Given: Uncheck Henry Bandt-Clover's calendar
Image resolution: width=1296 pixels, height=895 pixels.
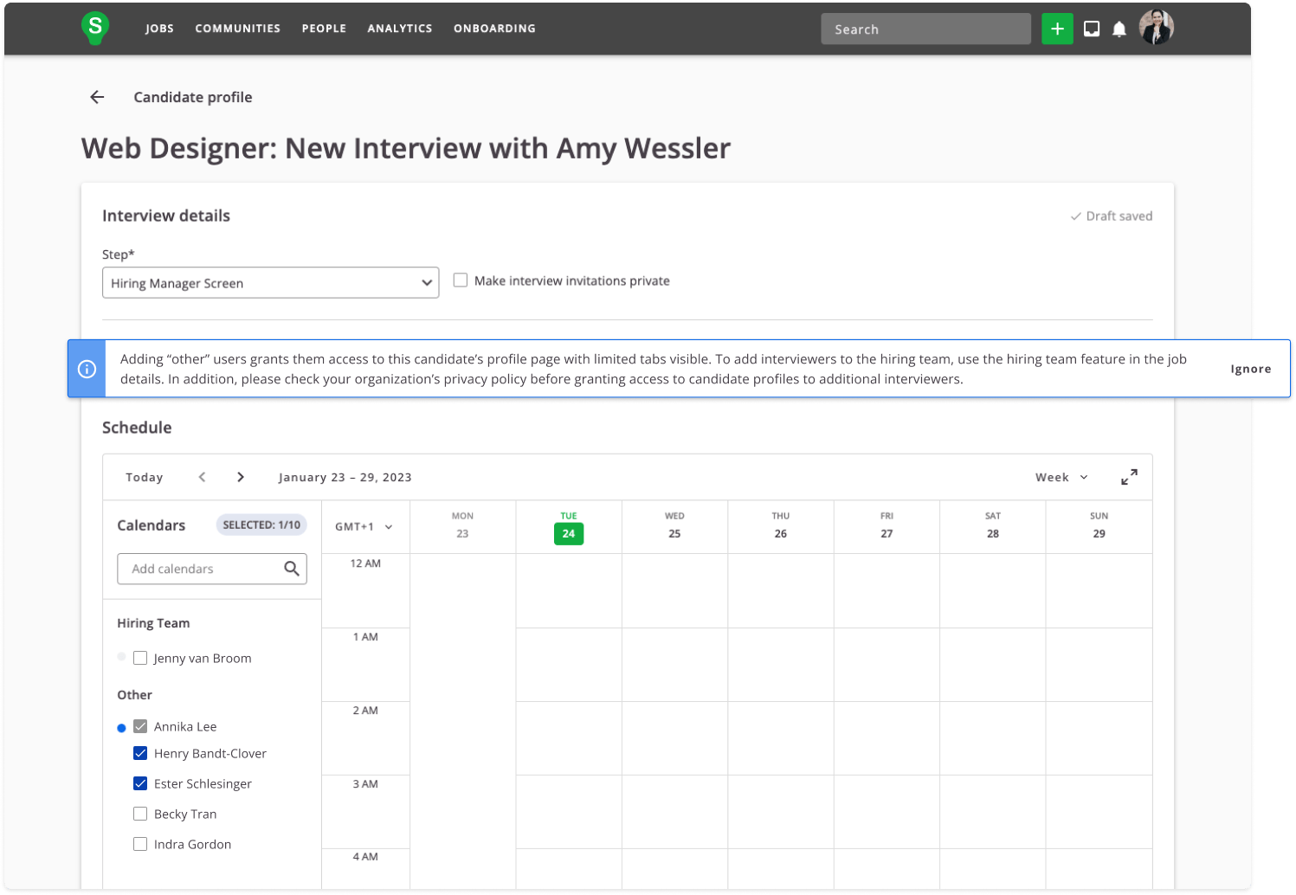Looking at the screenshot, I should [140, 753].
